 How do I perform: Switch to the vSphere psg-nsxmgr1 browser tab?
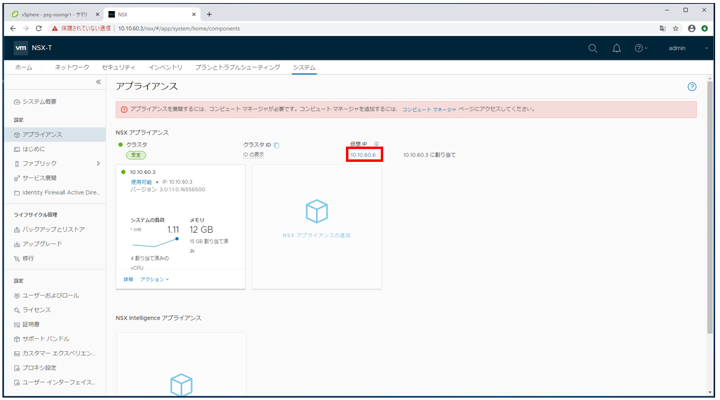pyautogui.click(x=54, y=14)
